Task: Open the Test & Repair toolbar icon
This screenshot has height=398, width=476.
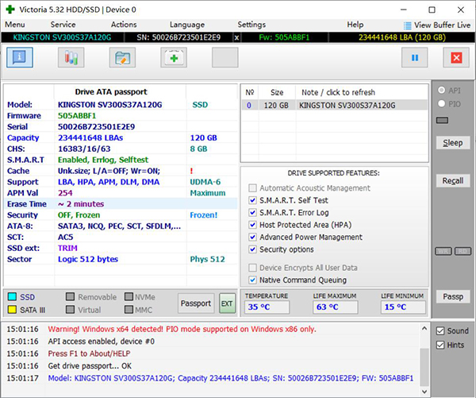Action: point(122,58)
